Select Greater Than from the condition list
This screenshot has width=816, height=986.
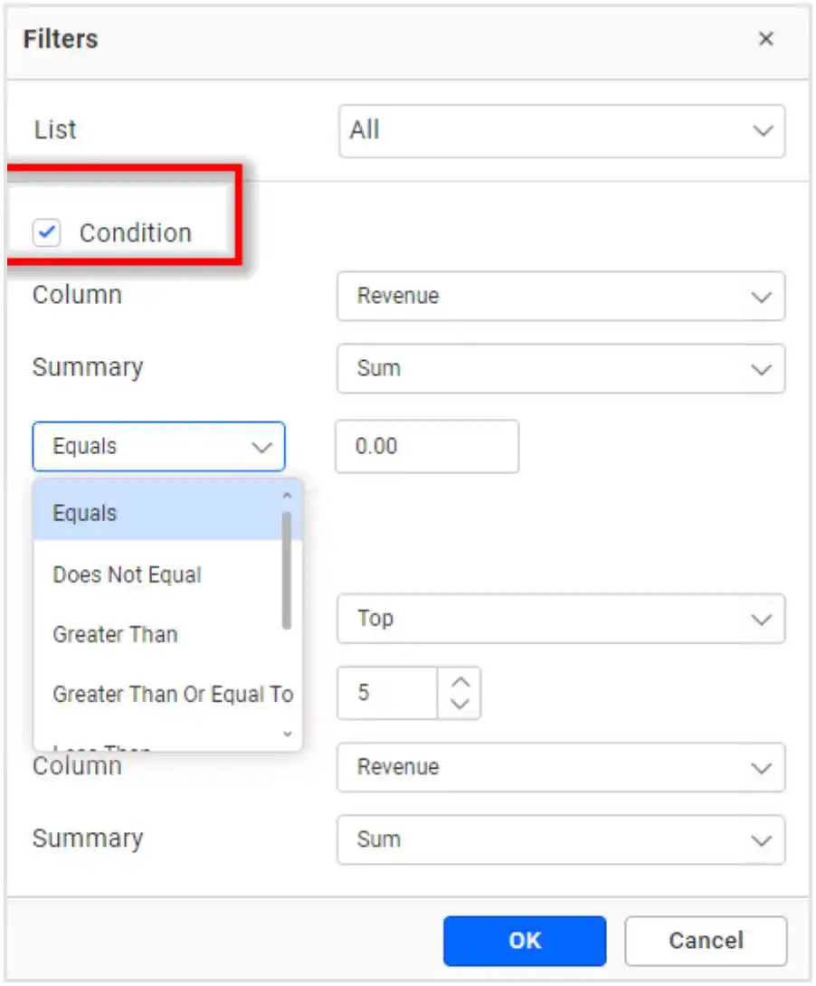pos(115,634)
